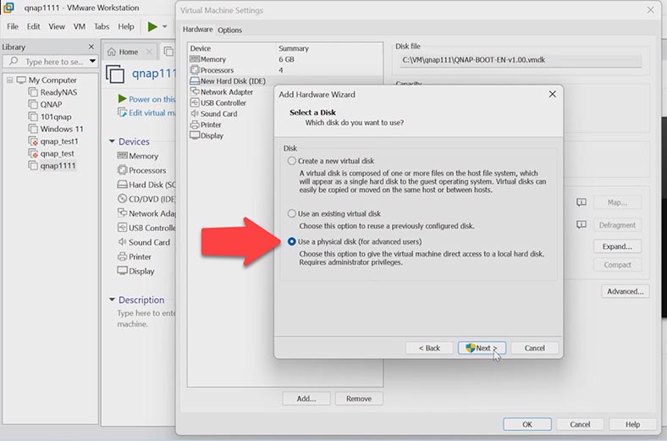Viewport: 667px width, 441px height.
Task: Select 'Create a new virtual disk' radio button
Action: pyautogui.click(x=291, y=161)
